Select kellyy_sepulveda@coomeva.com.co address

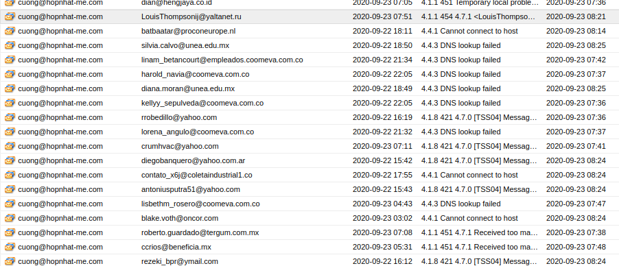[x=202, y=103]
